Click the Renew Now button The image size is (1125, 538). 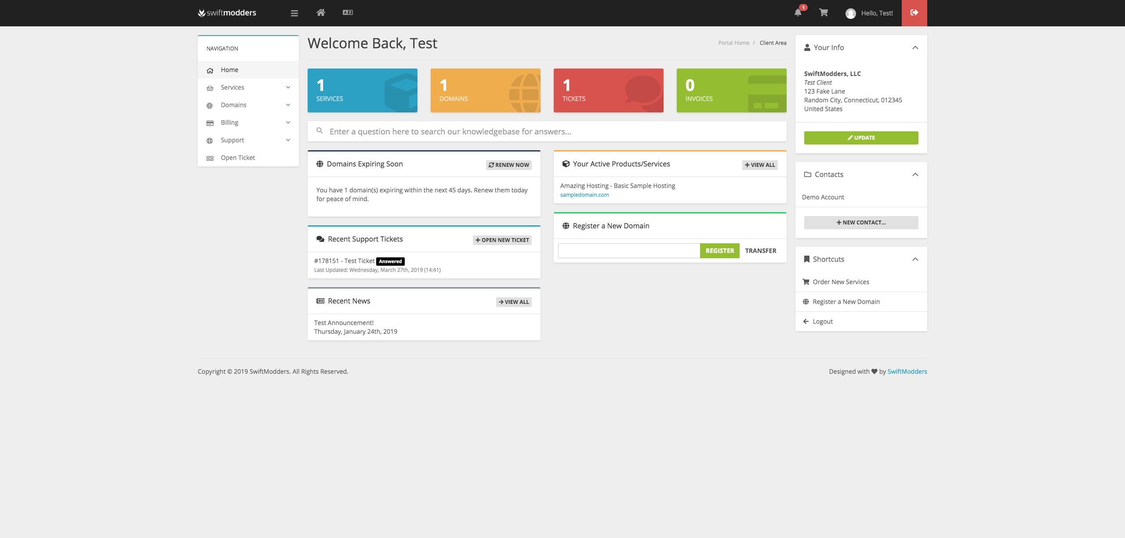click(x=508, y=165)
